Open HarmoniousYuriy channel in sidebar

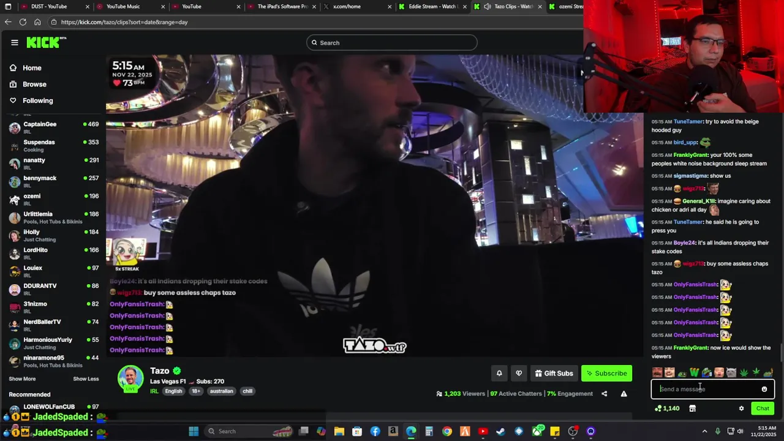tap(54, 343)
